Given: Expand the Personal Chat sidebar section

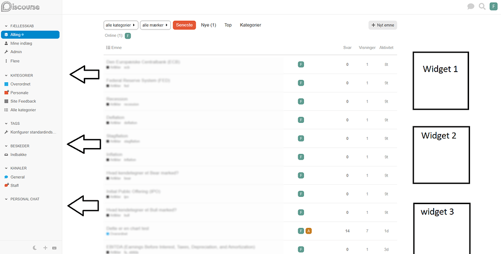Looking at the screenshot, I should point(24,199).
